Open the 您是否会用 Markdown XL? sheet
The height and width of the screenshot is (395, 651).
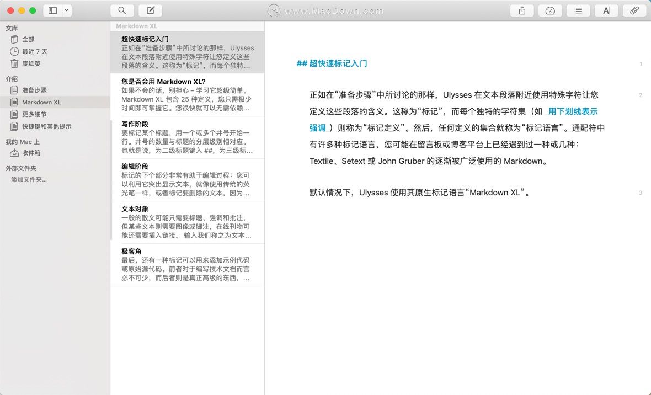[x=187, y=95]
